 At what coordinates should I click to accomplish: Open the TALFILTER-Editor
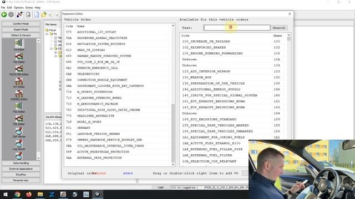[x=19, y=70]
